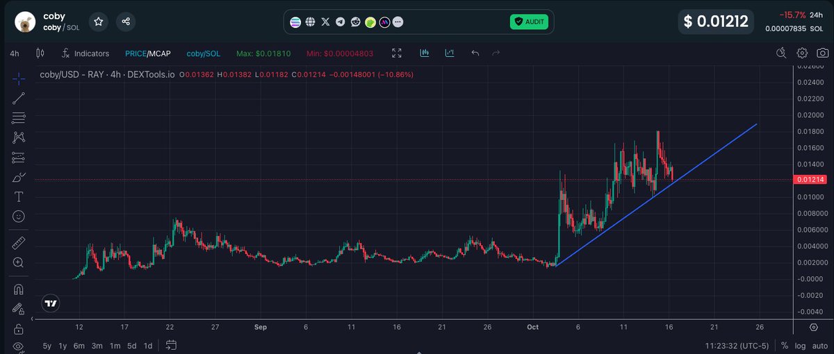Toggle the candle volume chart icon
Viewport: 834px width, 354px height.
[425, 53]
